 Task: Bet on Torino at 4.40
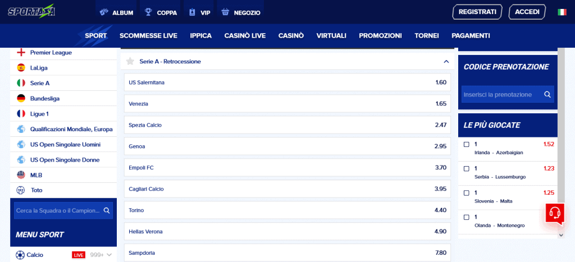coord(287,210)
